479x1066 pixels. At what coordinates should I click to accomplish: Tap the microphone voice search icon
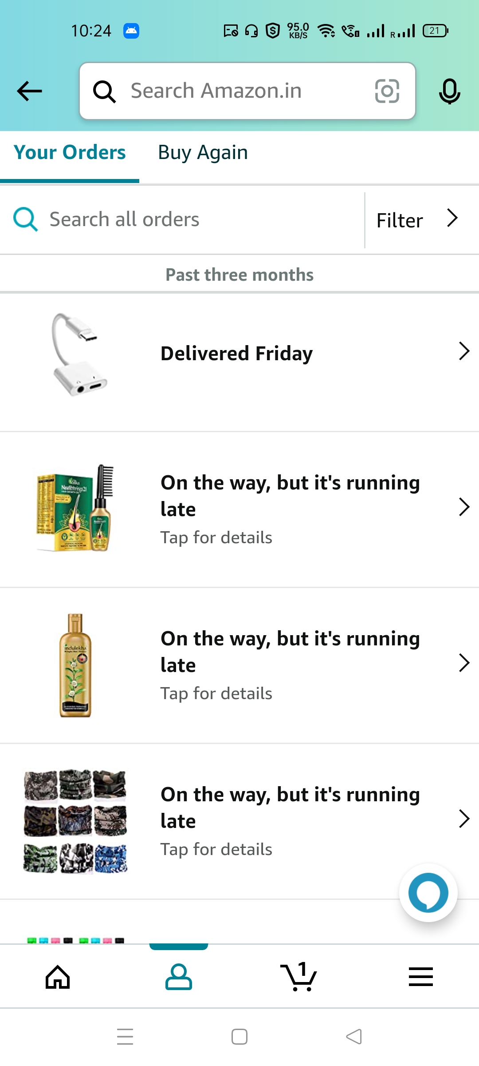[449, 91]
